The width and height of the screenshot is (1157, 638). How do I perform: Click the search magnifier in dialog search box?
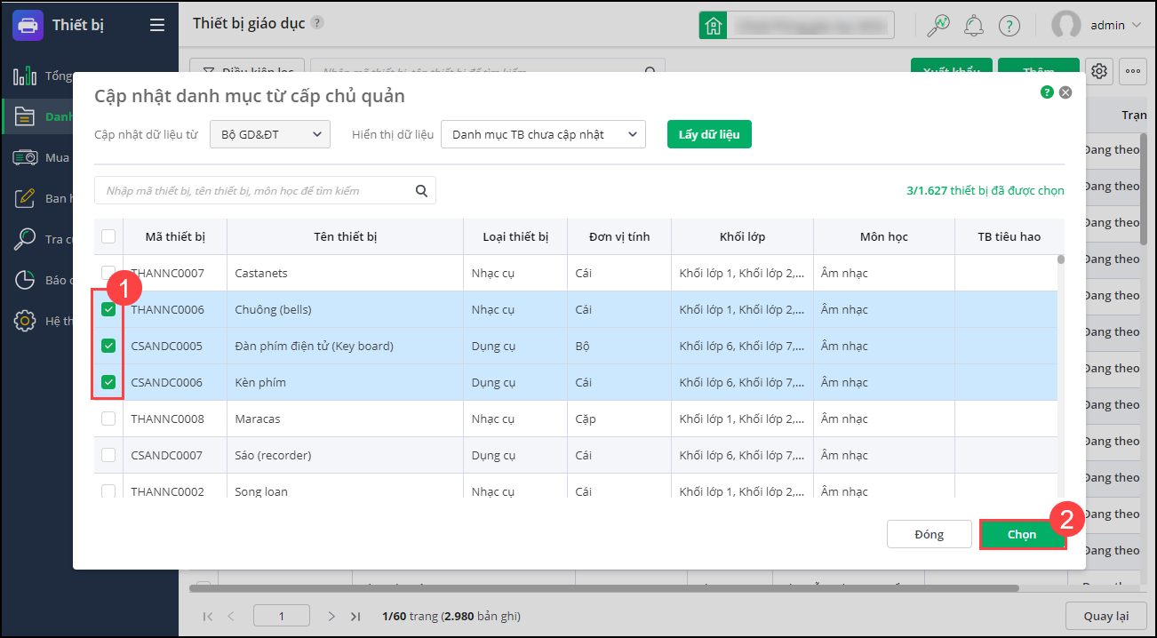[421, 190]
